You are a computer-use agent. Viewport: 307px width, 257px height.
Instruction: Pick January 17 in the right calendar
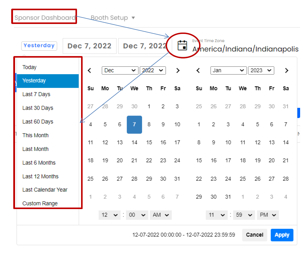228,161
